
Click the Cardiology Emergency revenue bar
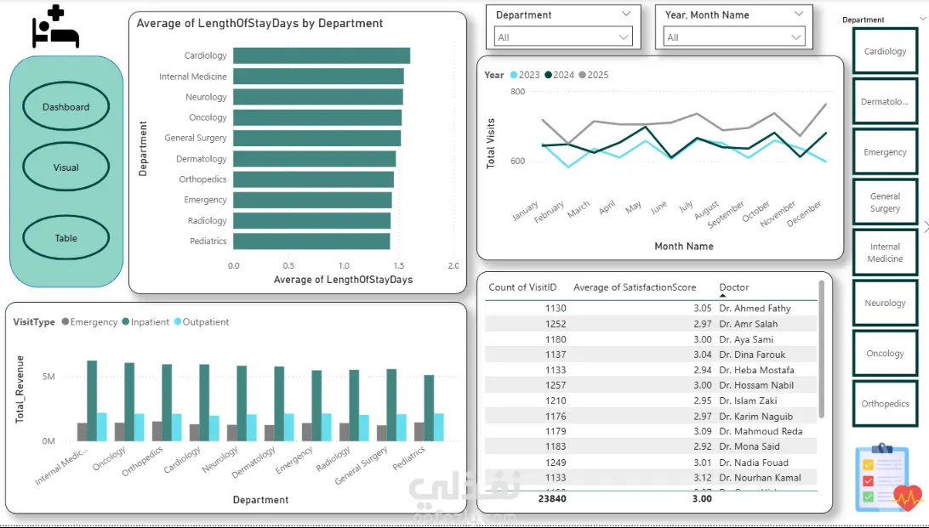pos(194,432)
